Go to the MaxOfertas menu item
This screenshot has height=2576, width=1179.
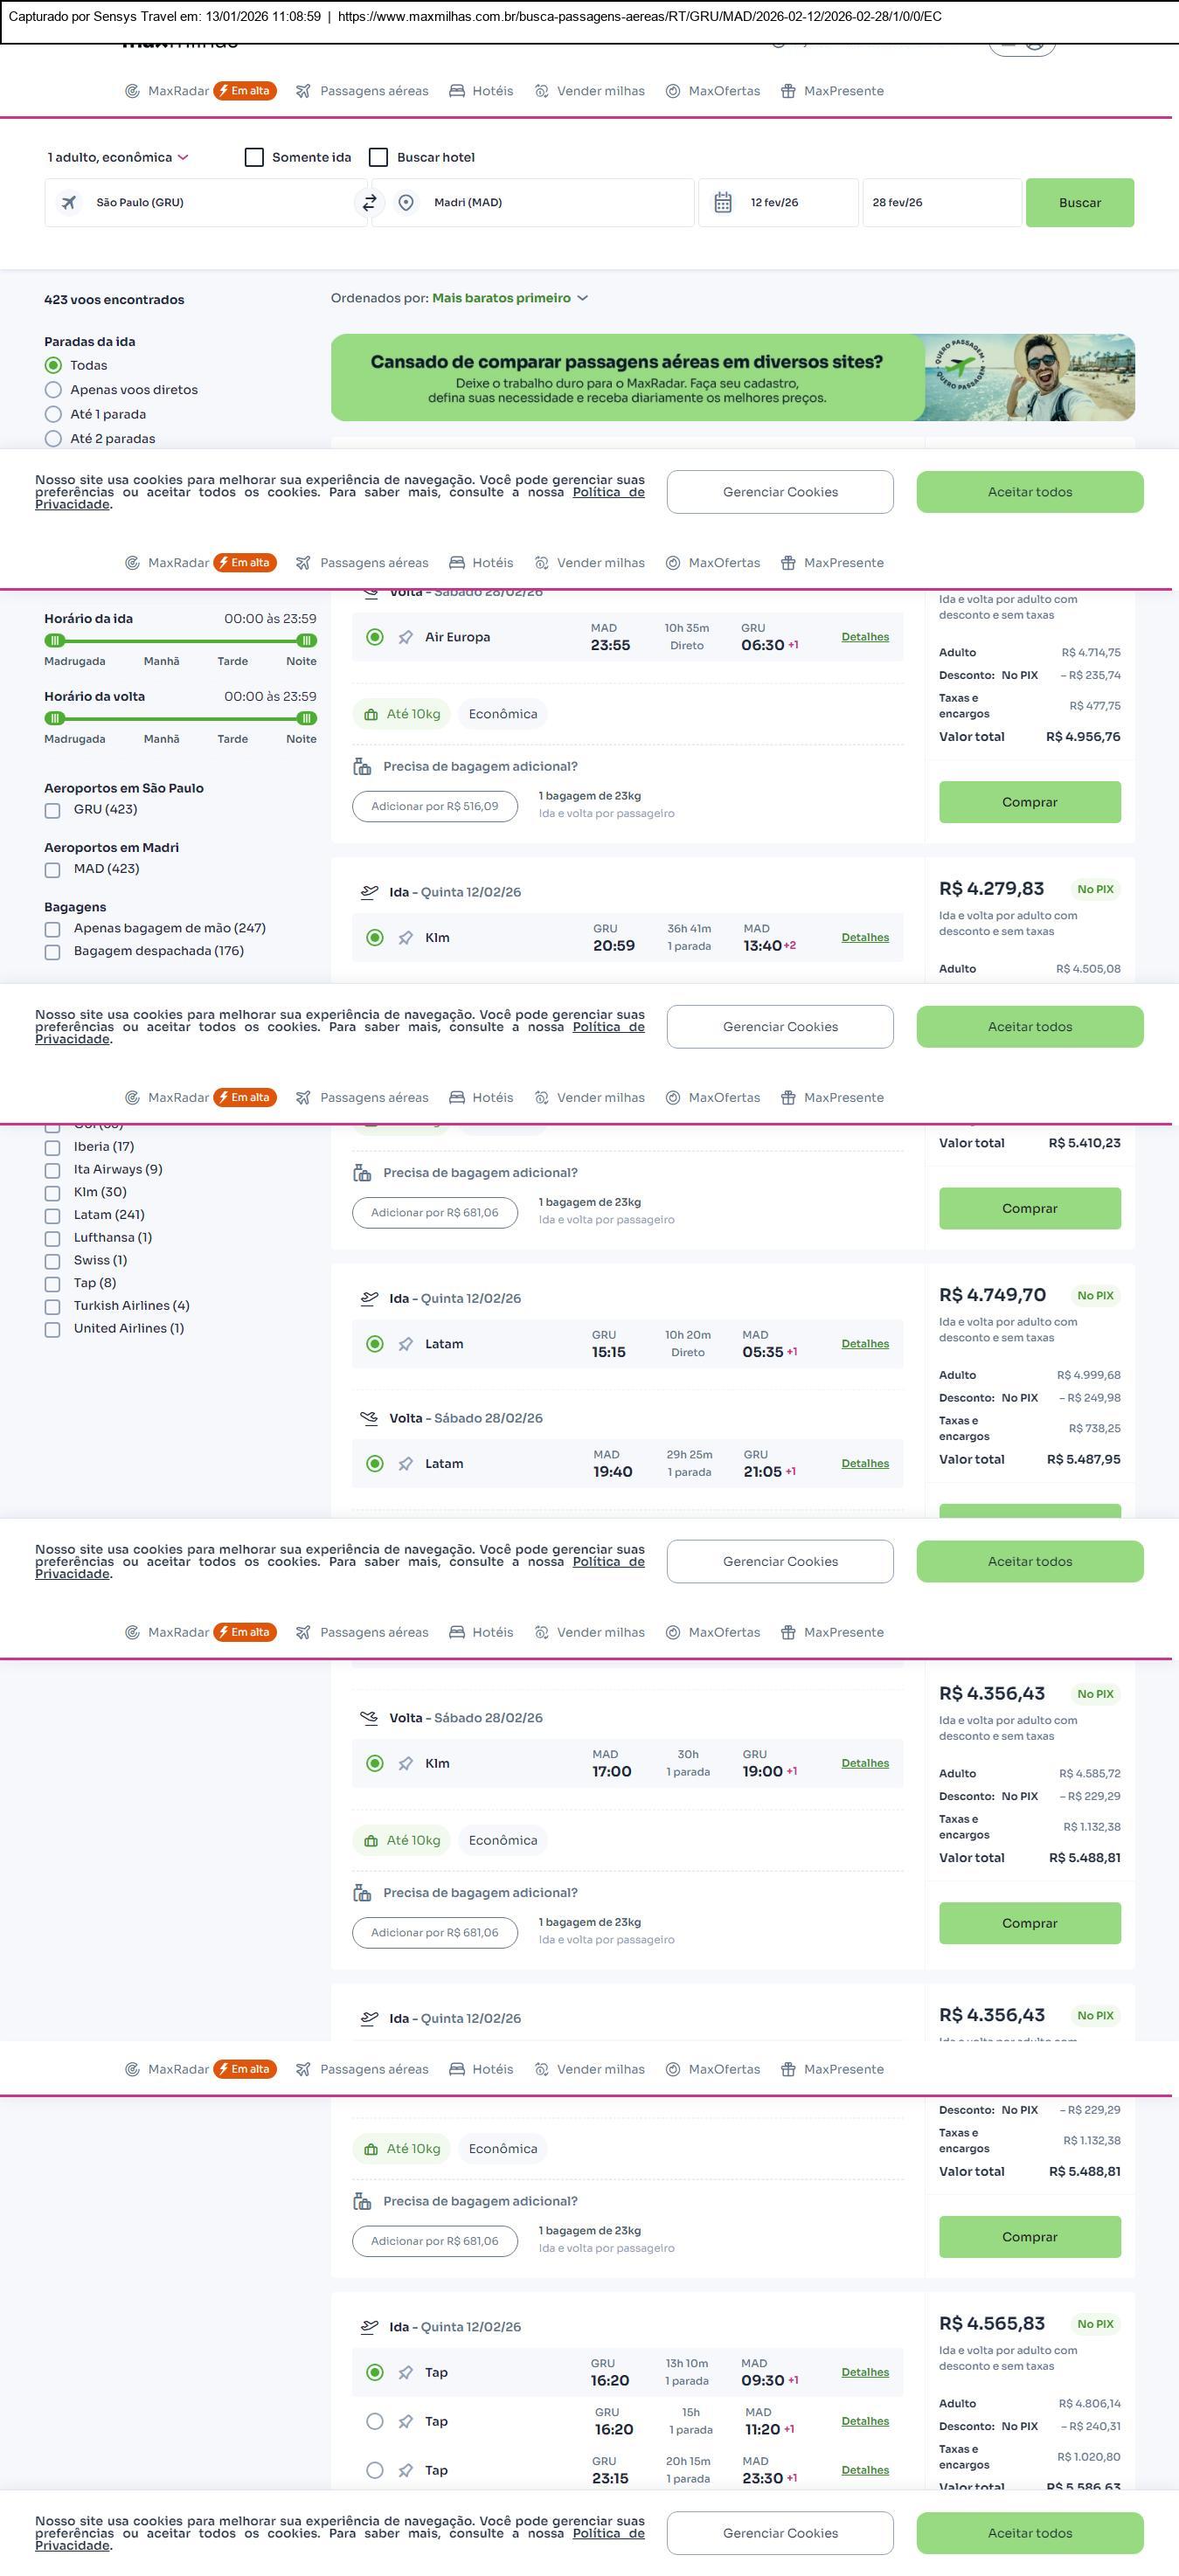tap(713, 91)
